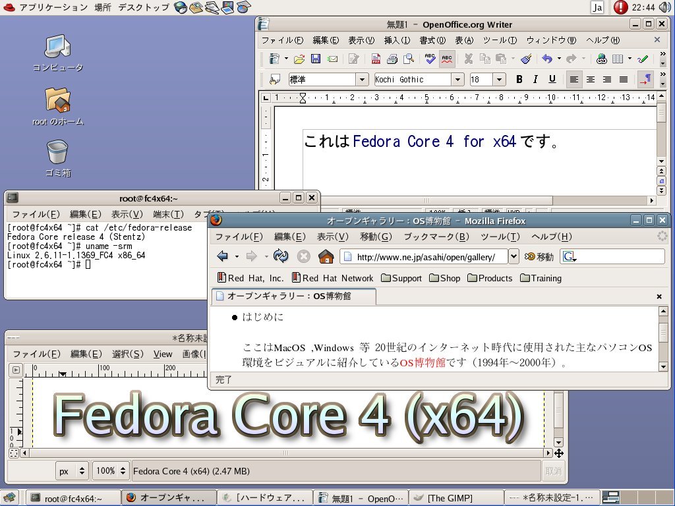Image resolution: width=675 pixels, height=506 pixels.
Task: Click the Show Draw Functions icon in Writer
Action: (643, 59)
